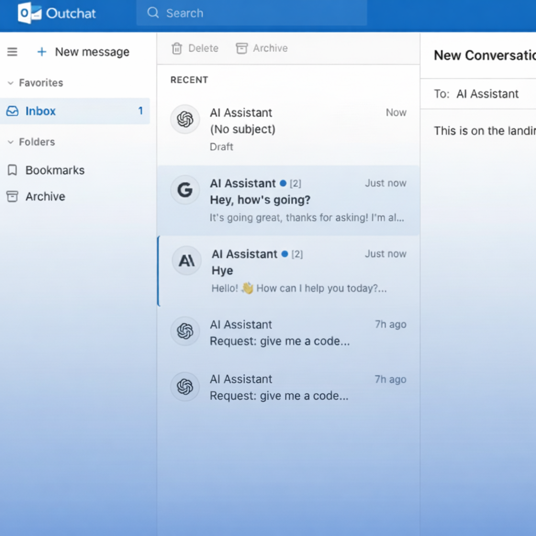Click the Anthropic avatar on 'Hye' conversation
Screen dimensions: 536x536
click(186, 261)
